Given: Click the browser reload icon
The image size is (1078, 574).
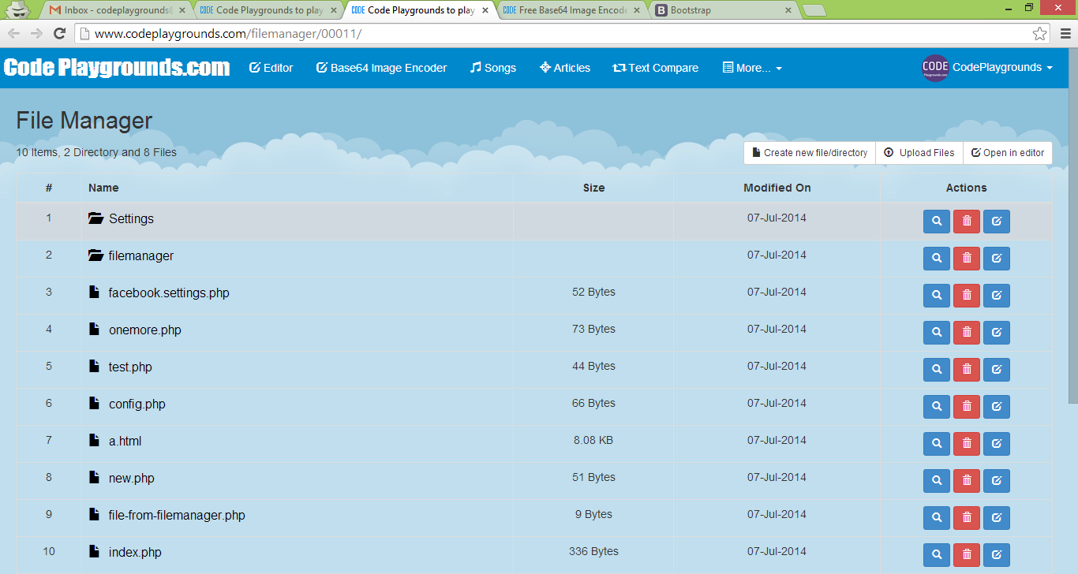Looking at the screenshot, I should pyautogui.click(x=59, y=33).
